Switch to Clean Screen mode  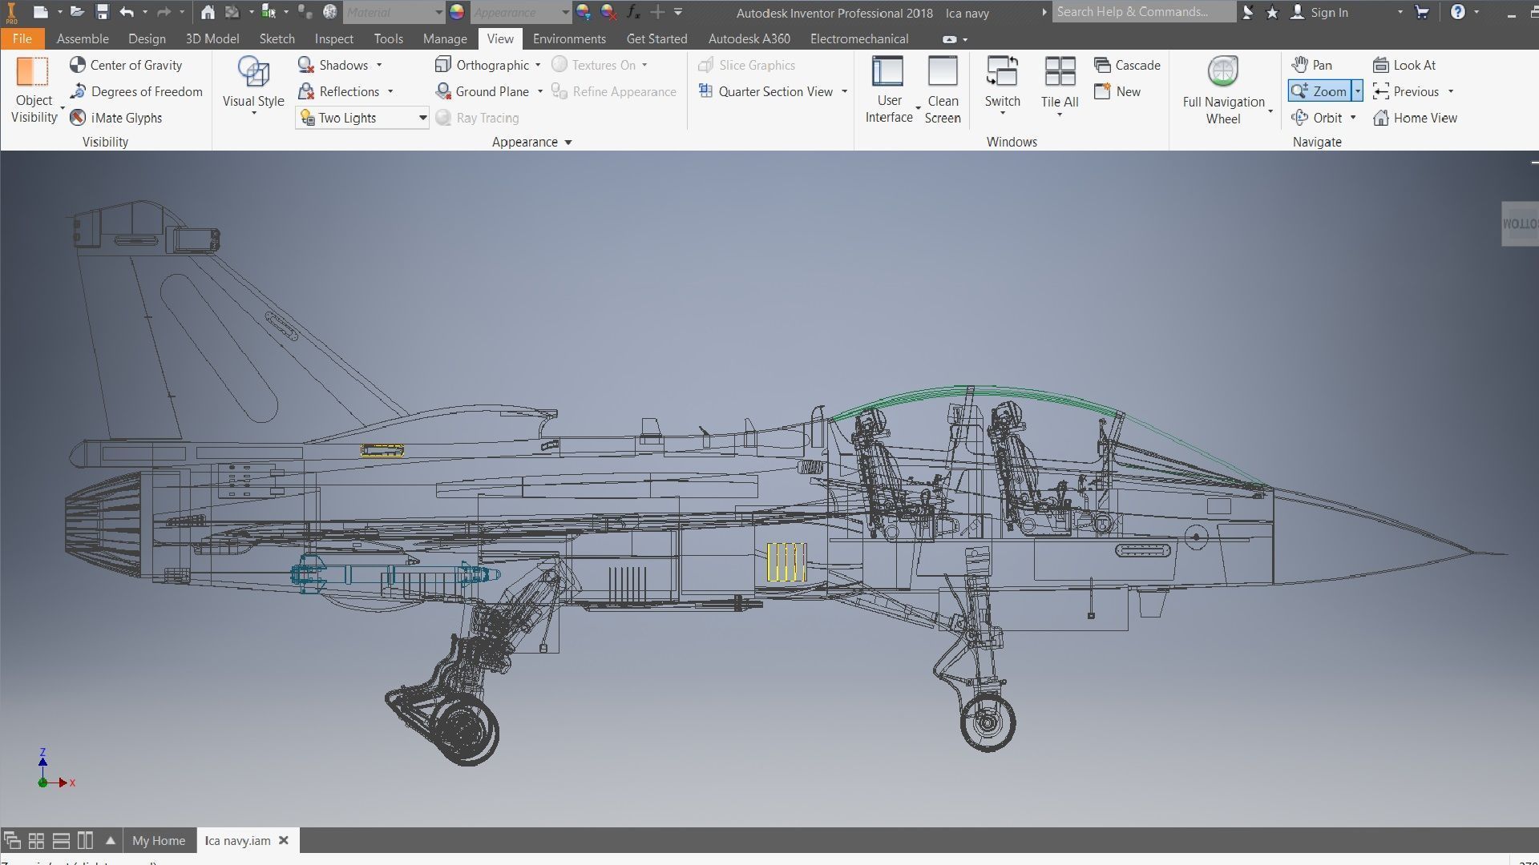coord(943,90)
